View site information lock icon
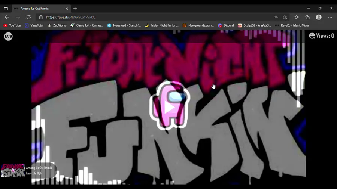 (41, 17)
